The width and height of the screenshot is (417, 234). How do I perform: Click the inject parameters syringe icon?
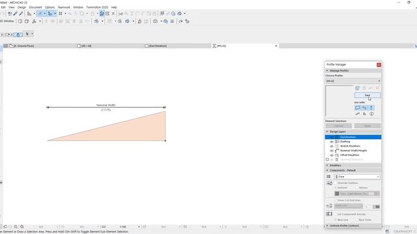(21, 14)
